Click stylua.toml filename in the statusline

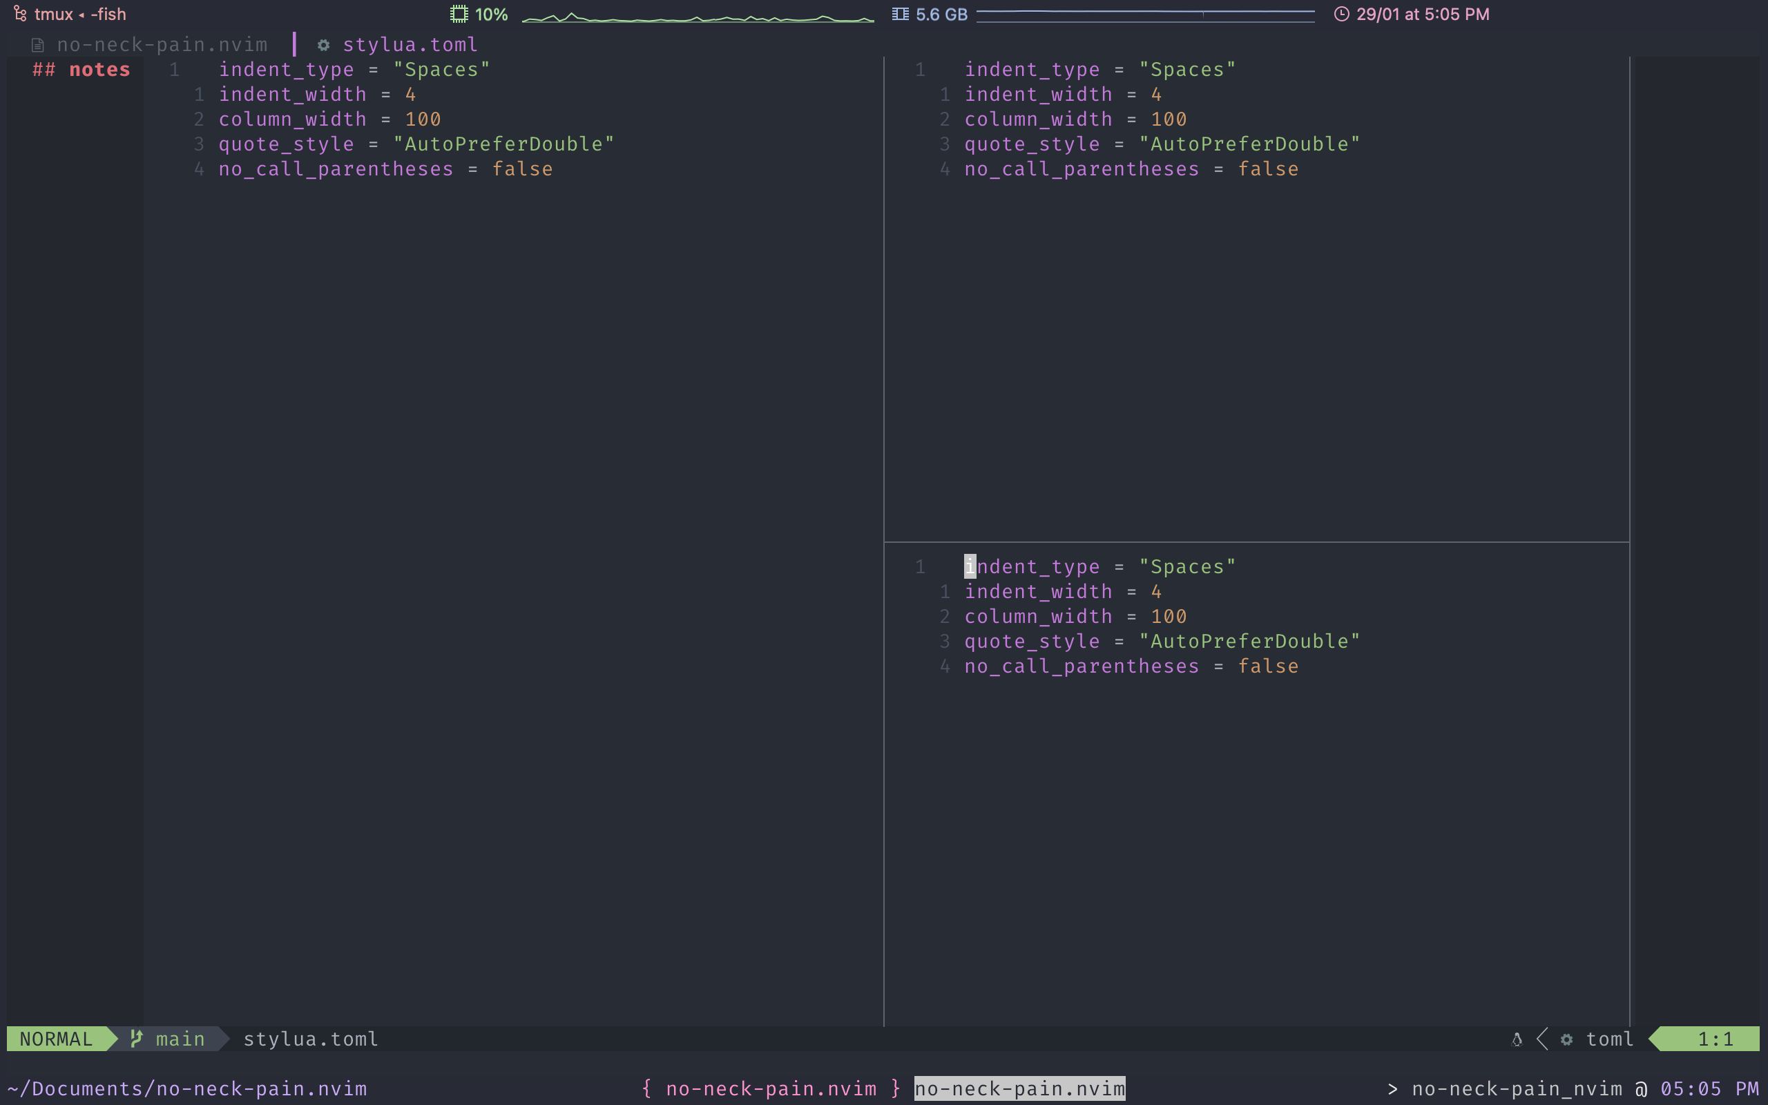coord(311,1039)
